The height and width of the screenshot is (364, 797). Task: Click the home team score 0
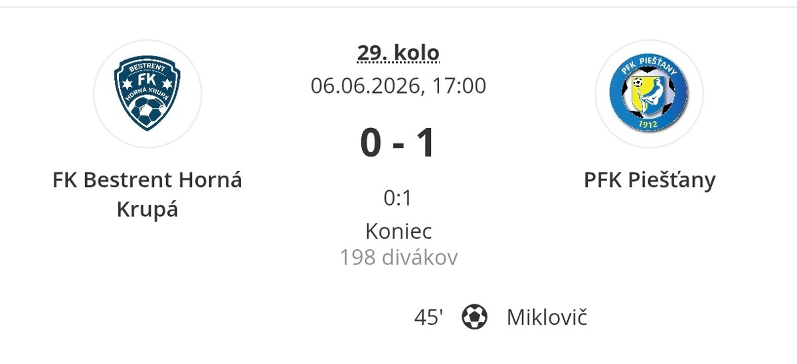(371, 143)
